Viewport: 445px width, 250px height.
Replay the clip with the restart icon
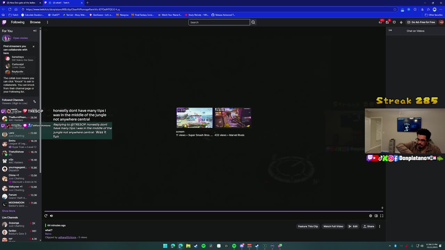[46, 216]
